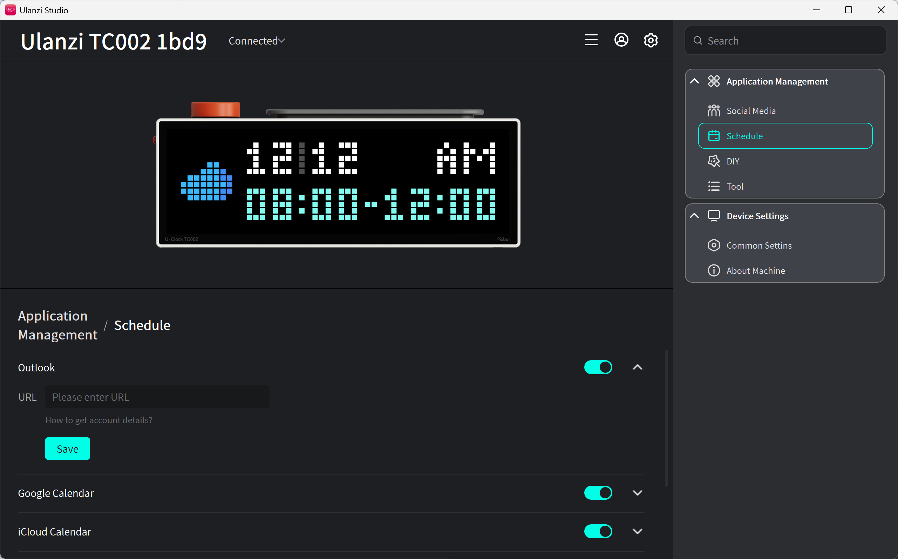Open the hamburger menu icon
Viewport: 898px width, 559px height.
point(591,40)
